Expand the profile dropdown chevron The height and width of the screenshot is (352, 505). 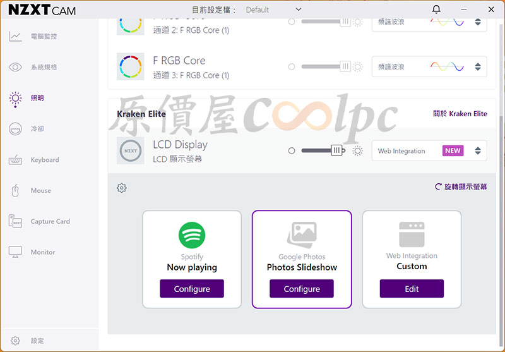coord(299,9)
